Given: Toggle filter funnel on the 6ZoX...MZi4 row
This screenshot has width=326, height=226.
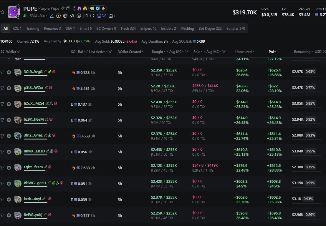Looking at the screenshot, I should pyautogui.click(x=3, y=104).
